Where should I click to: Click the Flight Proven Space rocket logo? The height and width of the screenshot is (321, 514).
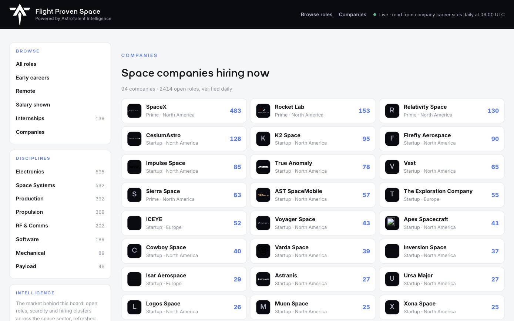point(20,14)
